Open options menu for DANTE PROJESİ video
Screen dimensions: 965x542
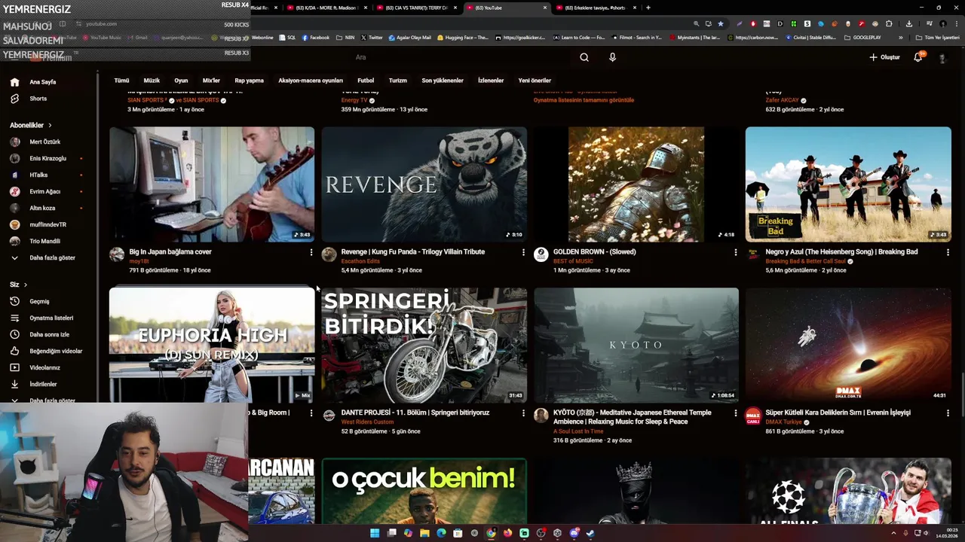point(523,413)
